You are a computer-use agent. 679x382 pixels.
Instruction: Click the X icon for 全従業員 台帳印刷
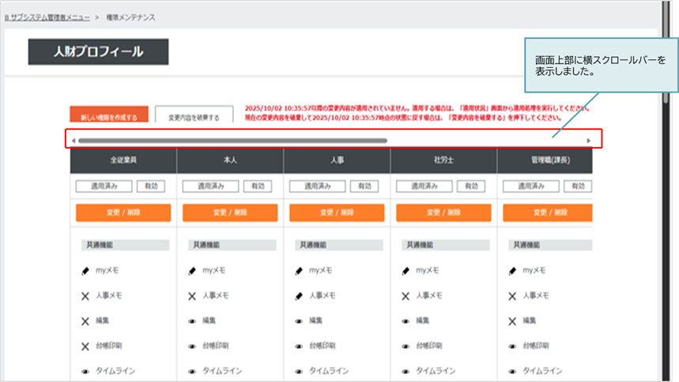(85, 346)
